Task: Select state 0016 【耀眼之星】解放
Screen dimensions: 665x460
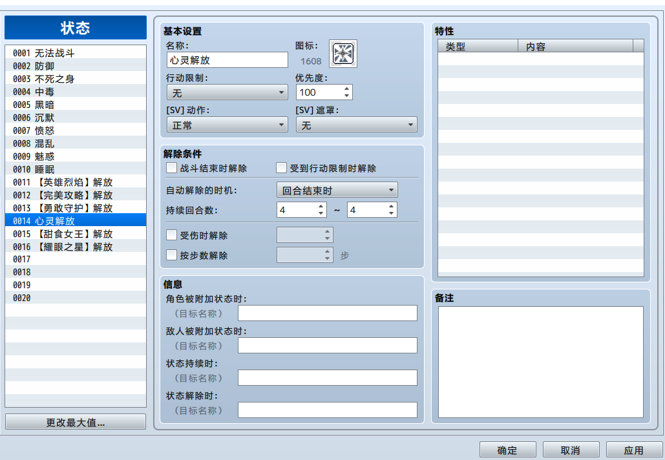Action: (x=76, y=247)
